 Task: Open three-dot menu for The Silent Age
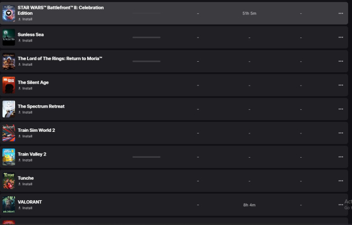[x=340, y=85]
